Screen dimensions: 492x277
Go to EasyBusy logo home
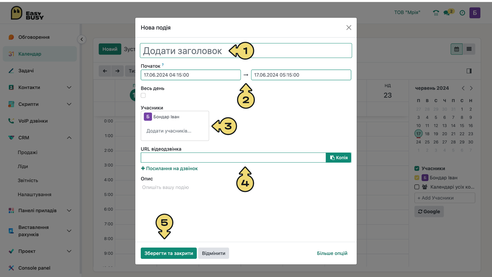(27, 13)
